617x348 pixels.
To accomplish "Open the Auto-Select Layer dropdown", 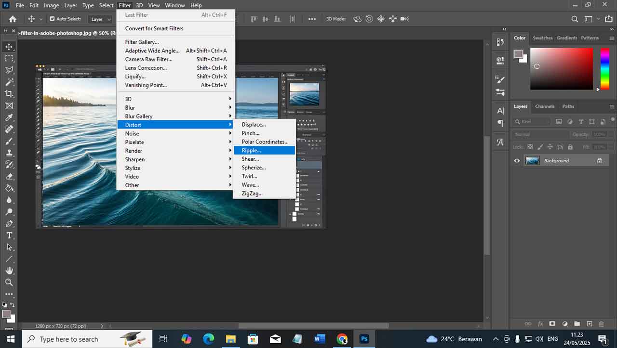I will tap(100, 19).
